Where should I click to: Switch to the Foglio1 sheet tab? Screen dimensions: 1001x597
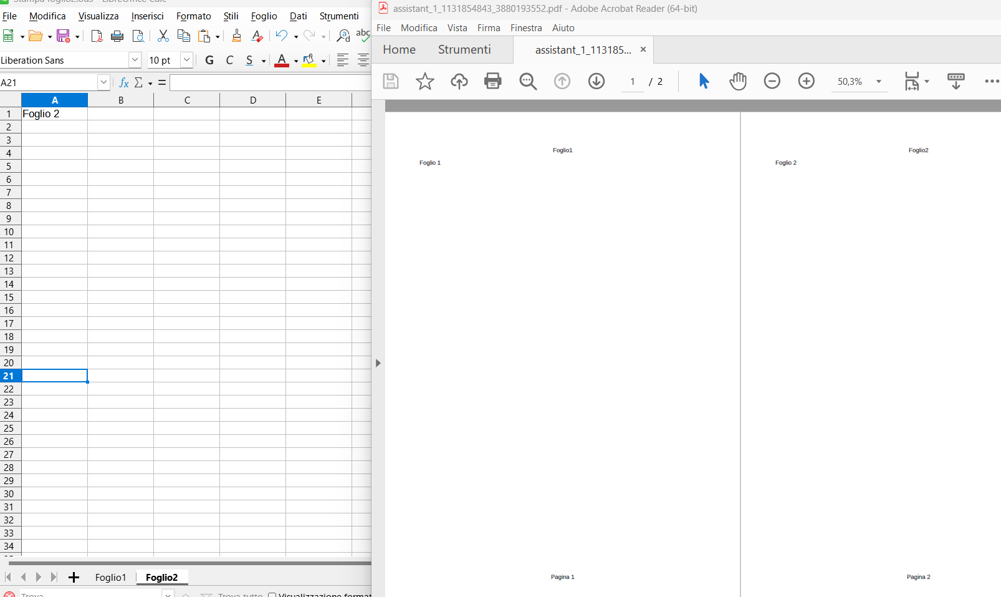(110, 578)
